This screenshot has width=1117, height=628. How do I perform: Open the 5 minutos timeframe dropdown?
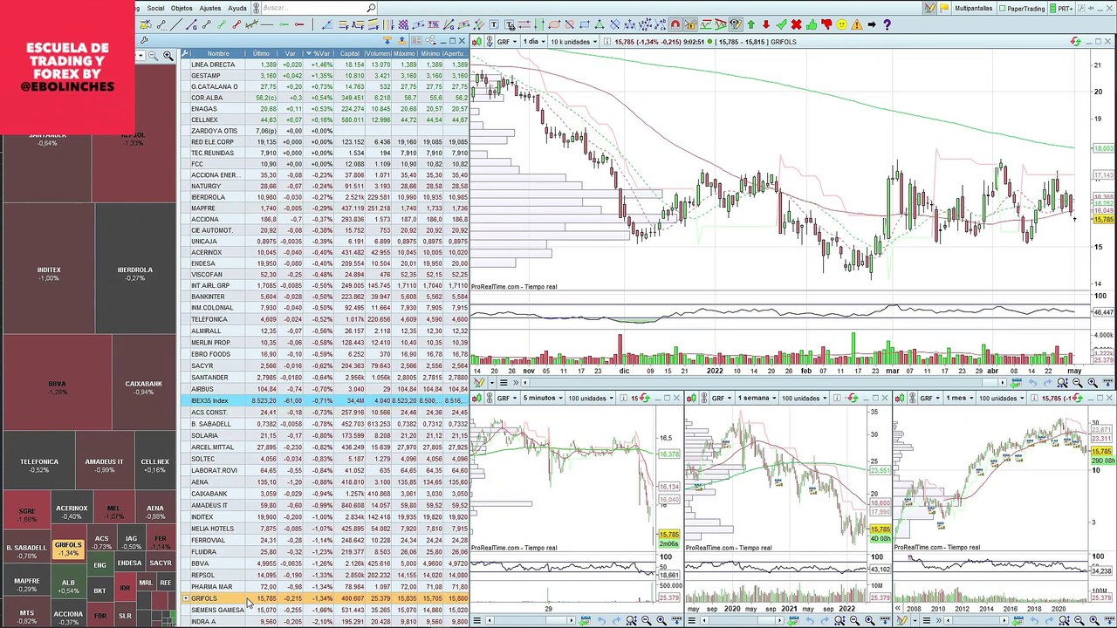click(543, 398)
